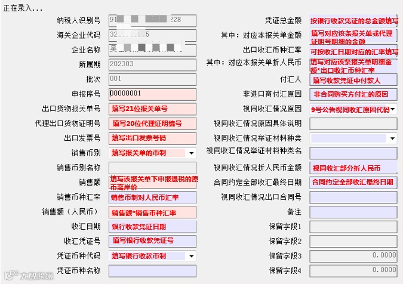Expand the 凭证币种代码 dropdown

(x=191, y=256)
